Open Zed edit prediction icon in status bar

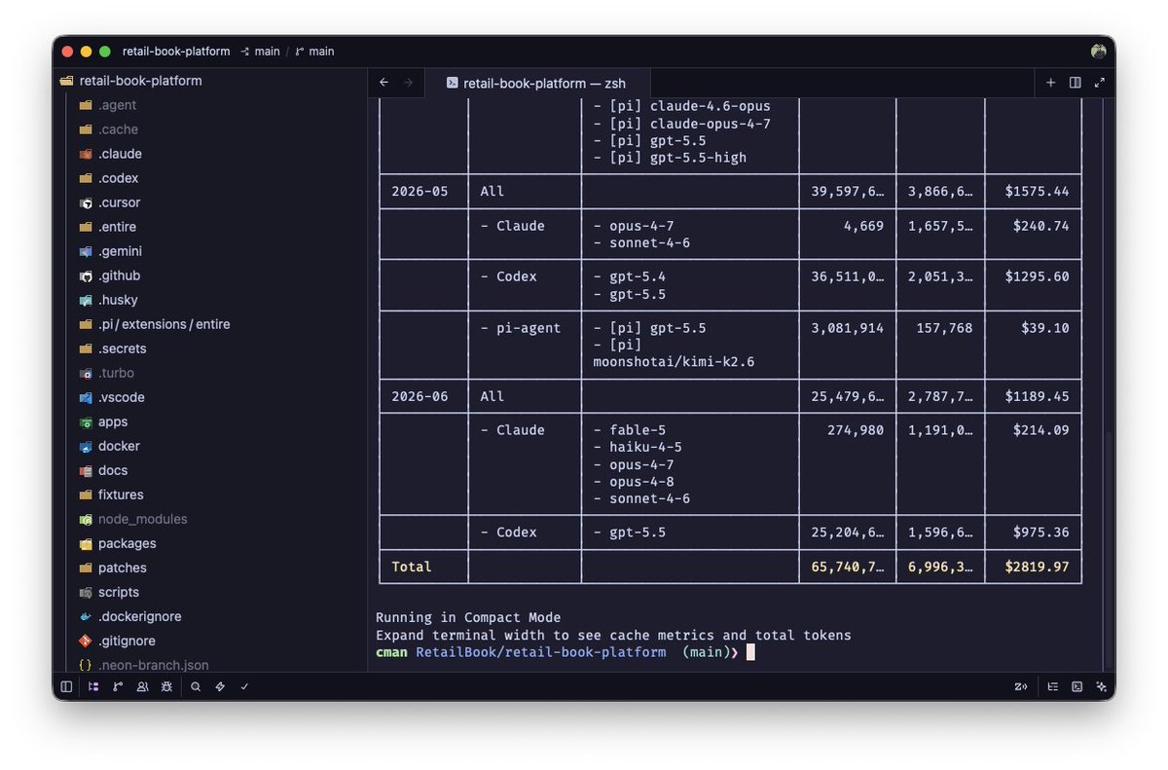coord(1021,686)
